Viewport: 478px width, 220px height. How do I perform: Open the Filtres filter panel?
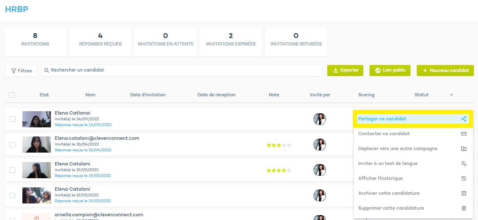[x=22, y=71]
